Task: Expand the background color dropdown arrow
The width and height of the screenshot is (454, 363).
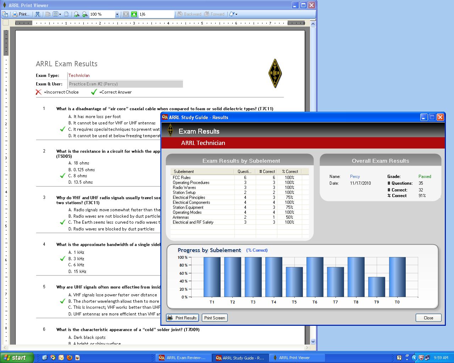Action: tap(237, 15)
